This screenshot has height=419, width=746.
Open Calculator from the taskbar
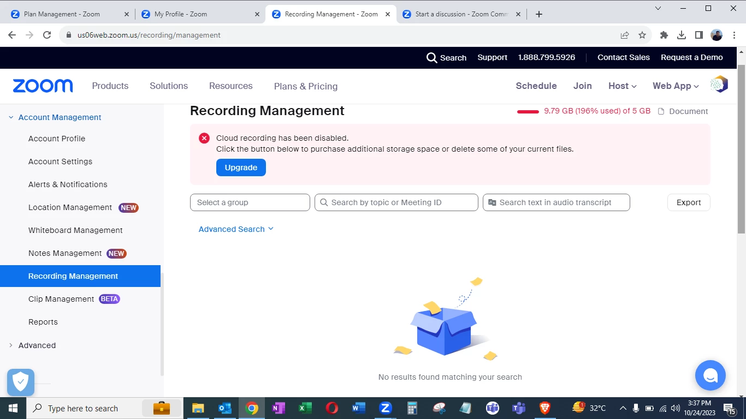coord(412,408)
